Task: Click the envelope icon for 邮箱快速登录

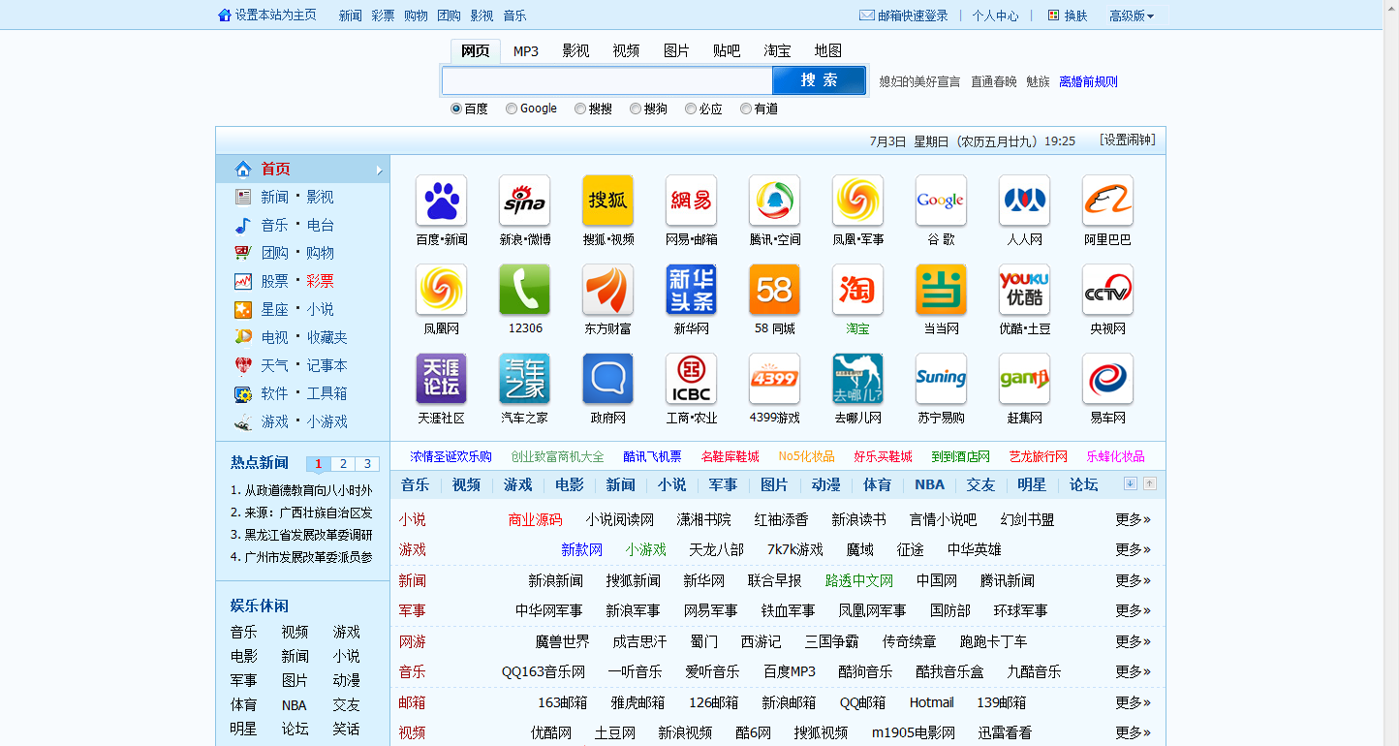Action: [866, 16]
